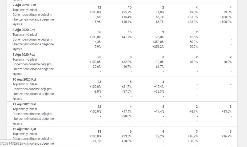Click total value 36 for 8 Ağu
This screenshot has height=147, width=247.
click(x=99, y=32)
